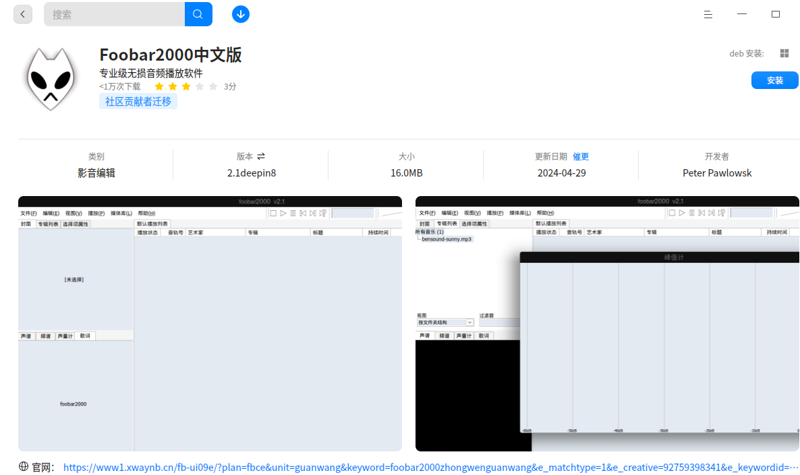The image size is (800, 475).
Task: Install Foobar2000 with the 安装 button
Action: pyautogui.click(x=774, y=81)
